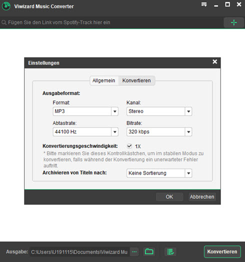Add the track link with the plus button
Image resolution: width=245 pixels, height=262 pixels.
click(234, 22)
